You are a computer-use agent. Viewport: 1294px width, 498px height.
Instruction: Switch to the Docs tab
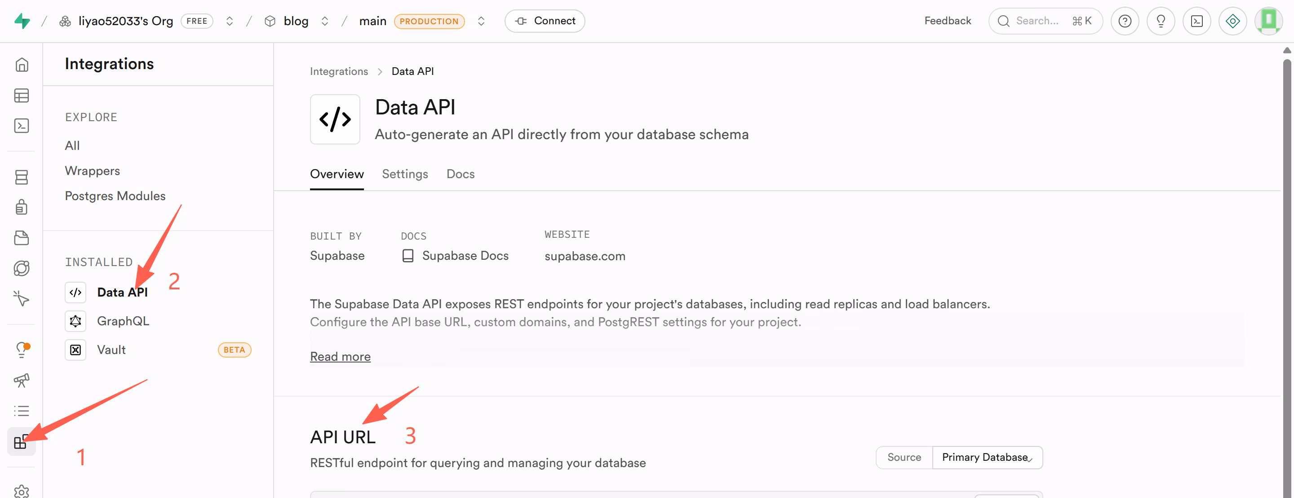tap(460, 174)
